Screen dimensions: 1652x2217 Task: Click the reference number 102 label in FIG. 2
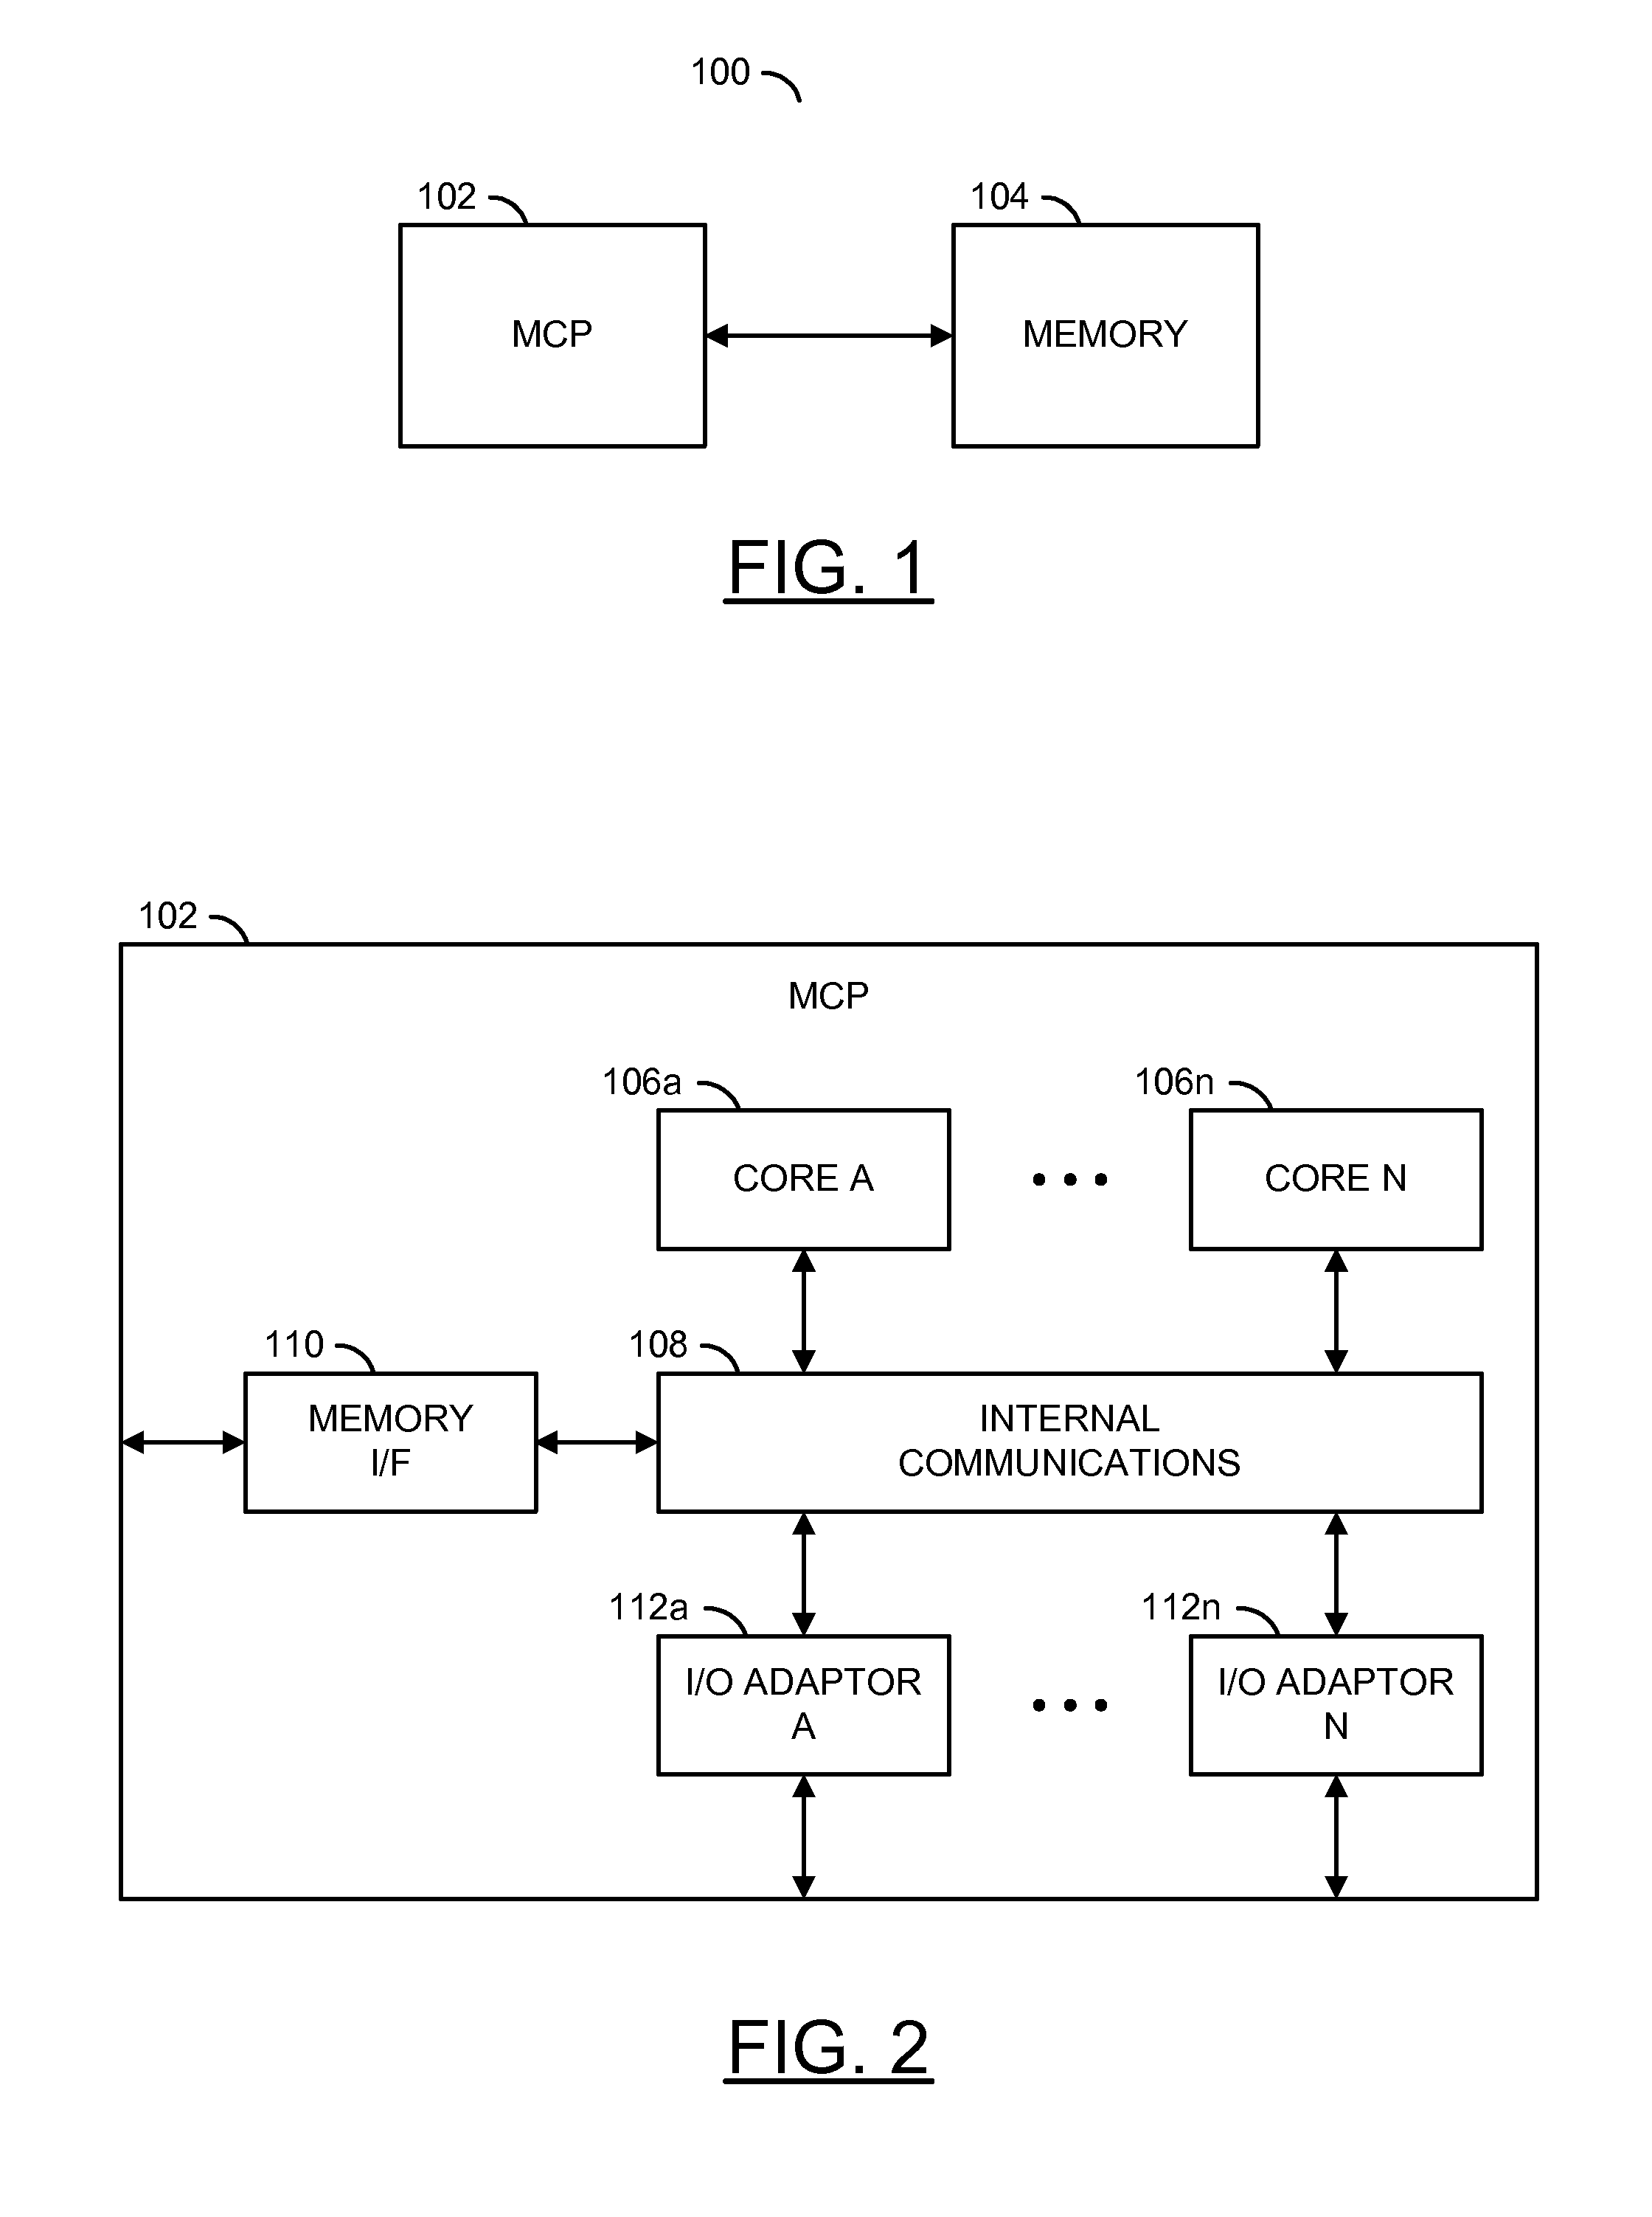[172, 874]
